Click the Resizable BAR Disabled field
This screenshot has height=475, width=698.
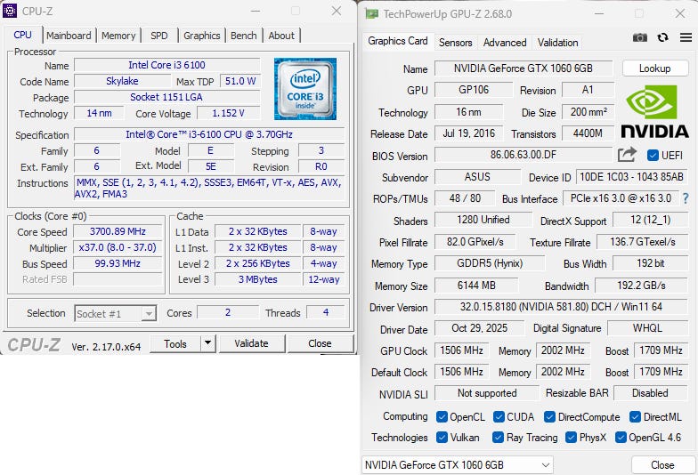point(650,393)
